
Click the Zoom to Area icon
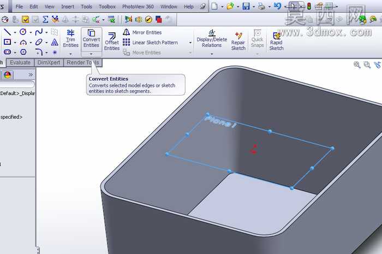point(367,64)
